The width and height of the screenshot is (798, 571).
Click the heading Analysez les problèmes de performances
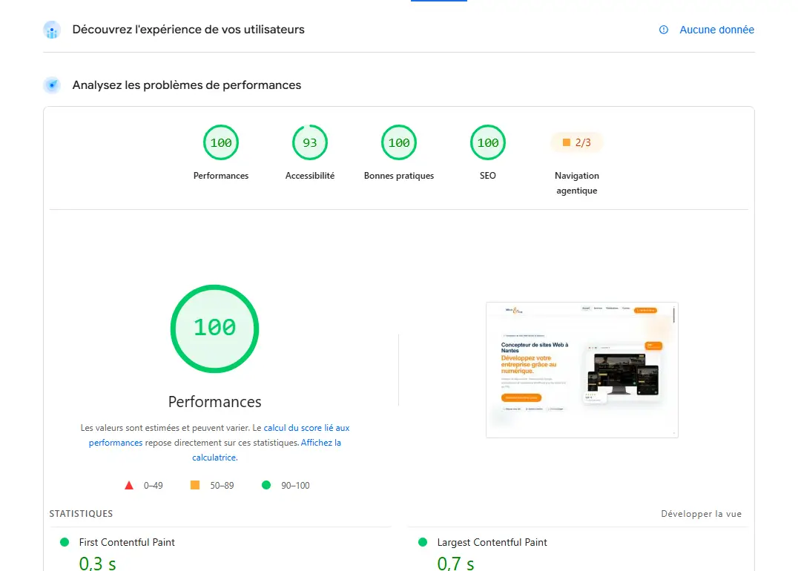187,85
